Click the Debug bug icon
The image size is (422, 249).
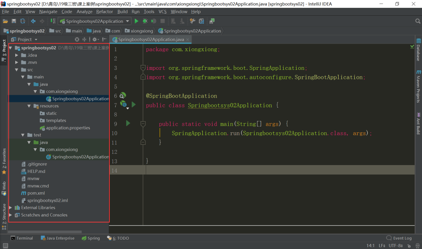tap(145, 21)
